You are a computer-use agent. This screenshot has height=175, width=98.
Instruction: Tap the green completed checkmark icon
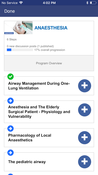coord(10,76)
